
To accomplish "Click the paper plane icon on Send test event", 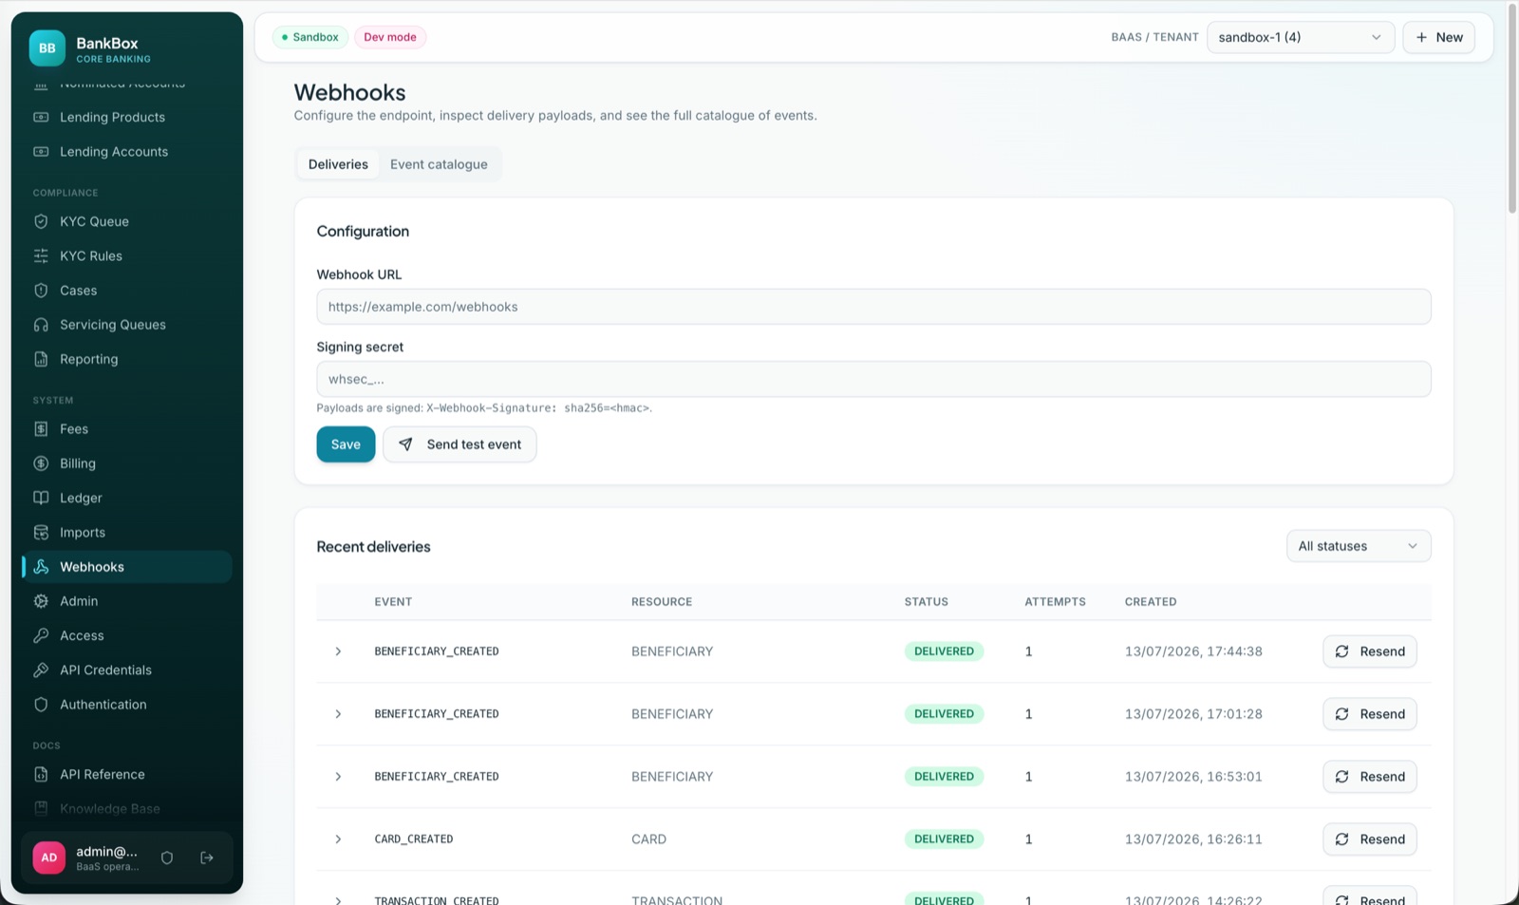I will pyautogui.click(x=405, y=444).
